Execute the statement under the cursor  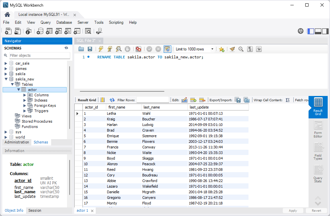110,49
